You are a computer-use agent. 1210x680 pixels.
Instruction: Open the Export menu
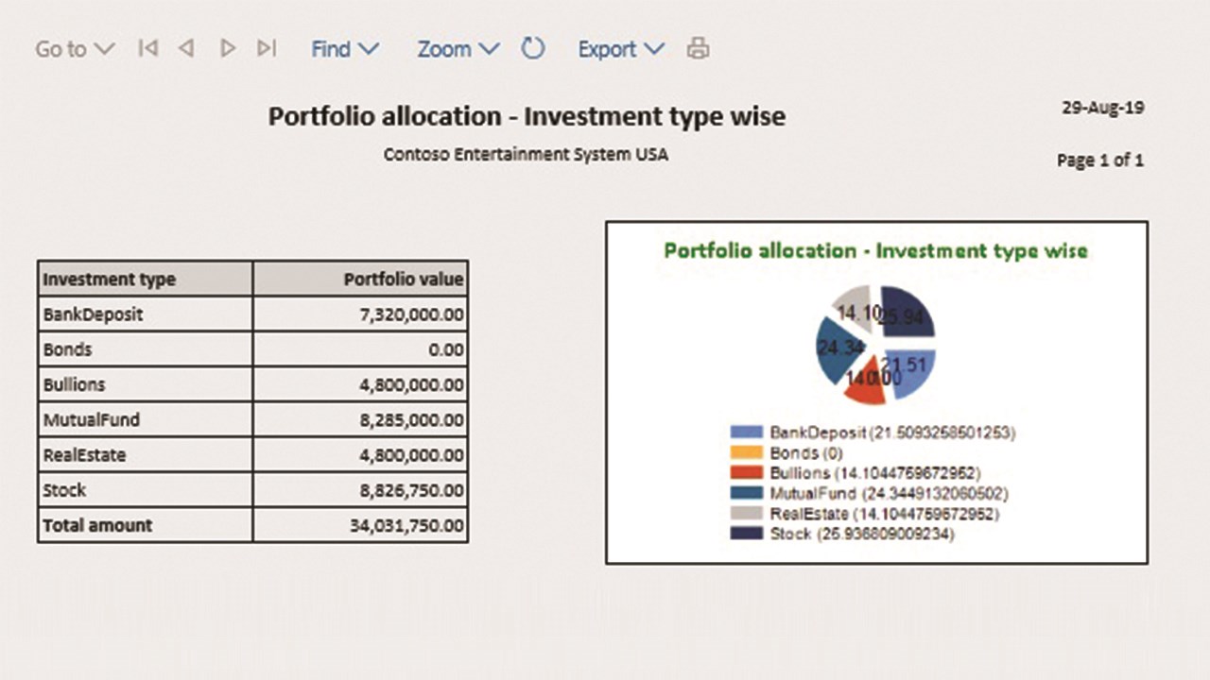(621, 49)
